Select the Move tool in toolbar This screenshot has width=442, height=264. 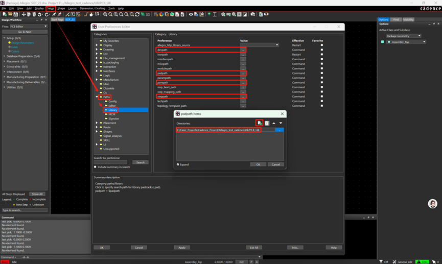[x=24, y=14]
